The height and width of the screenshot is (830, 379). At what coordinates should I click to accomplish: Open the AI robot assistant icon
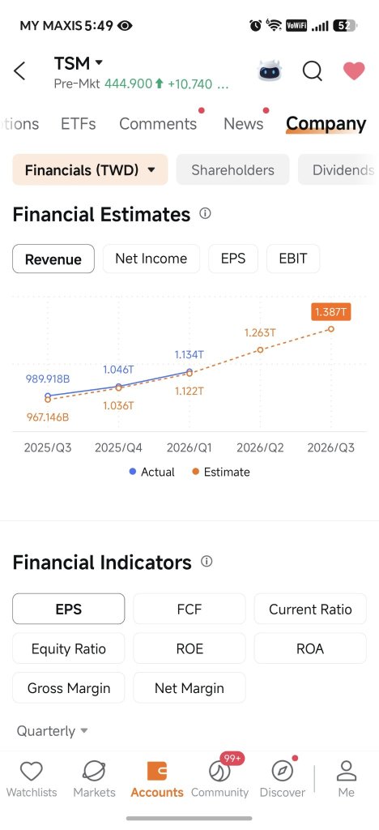click(x=270, y=71)
